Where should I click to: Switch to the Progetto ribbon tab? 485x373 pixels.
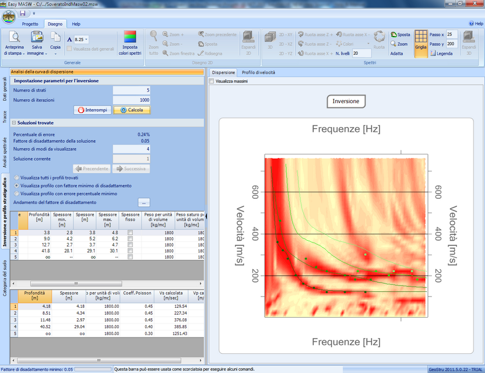click(x=30, y=24)
